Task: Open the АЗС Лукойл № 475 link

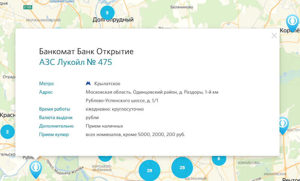Action: tap(76, 62)
